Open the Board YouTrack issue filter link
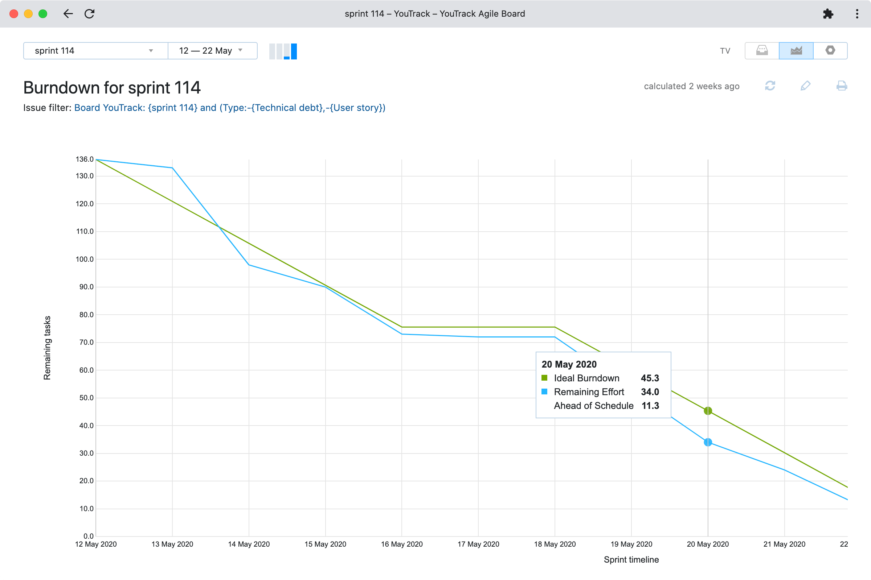 point(230,108)
